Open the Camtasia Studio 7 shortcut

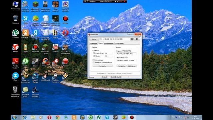coord(25,92)
